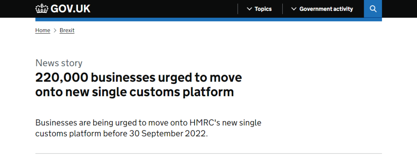Click breadcrumb arrow between Home and Brexit
The height and width of the screenshot is (162, 417).
55,31
